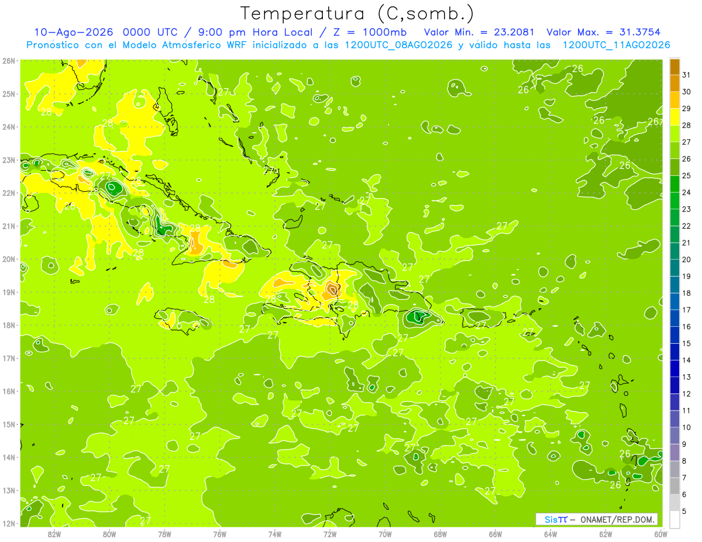Click legend swatch between 26 and 27
This screenshot has width=702, height=542.
[x=675, y=150]
